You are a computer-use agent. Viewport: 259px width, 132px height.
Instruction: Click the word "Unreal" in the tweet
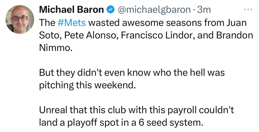(54, 111)
